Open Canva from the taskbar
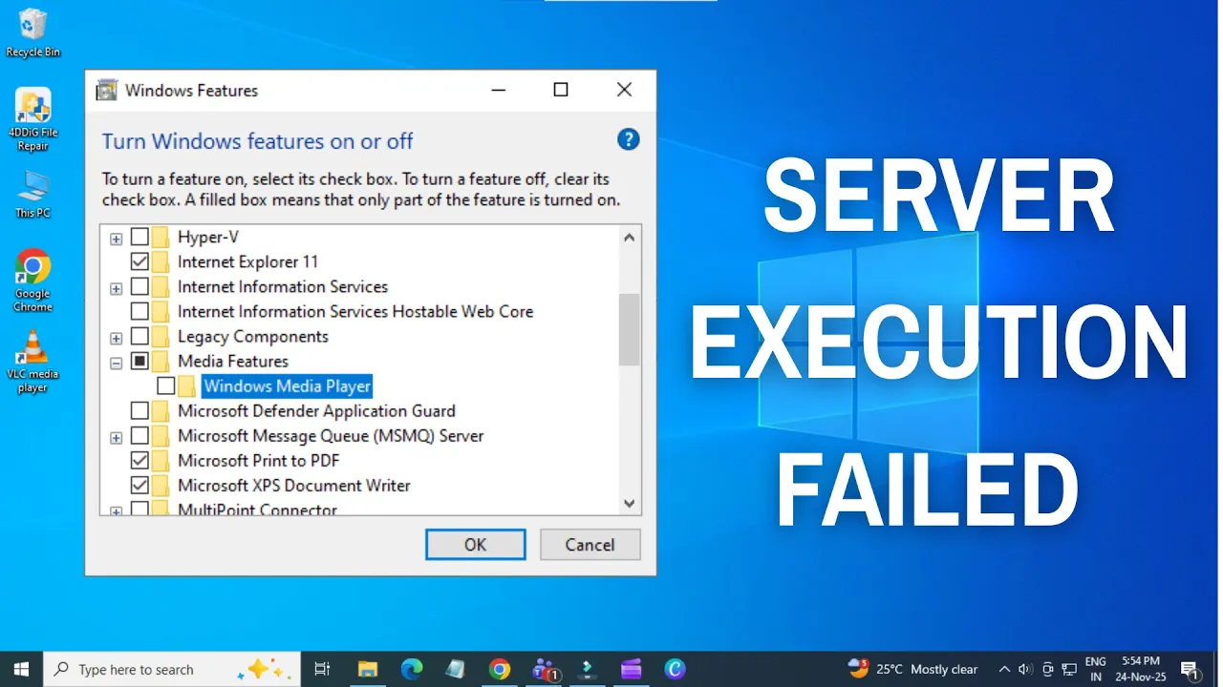Viewport: 1223px width, 687px height. click(675, 669)
